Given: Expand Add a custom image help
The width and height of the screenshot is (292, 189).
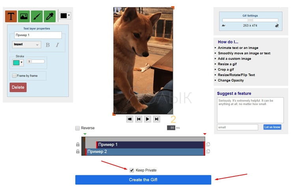Looking at the screenshot, I should 234,59.
